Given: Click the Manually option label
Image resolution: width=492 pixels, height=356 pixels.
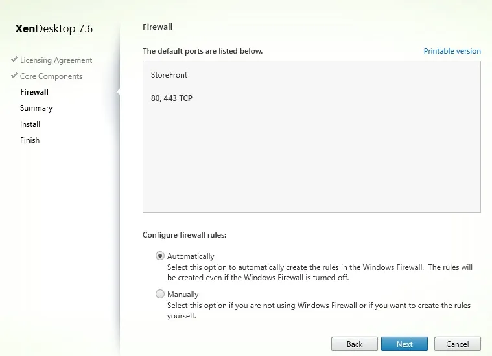Looking at the screenshot, I should [x=183, y=295].
